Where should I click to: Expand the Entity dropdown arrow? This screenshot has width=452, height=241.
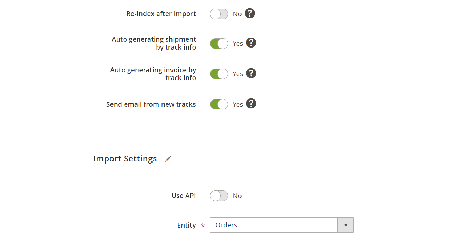tap(346, 225)
